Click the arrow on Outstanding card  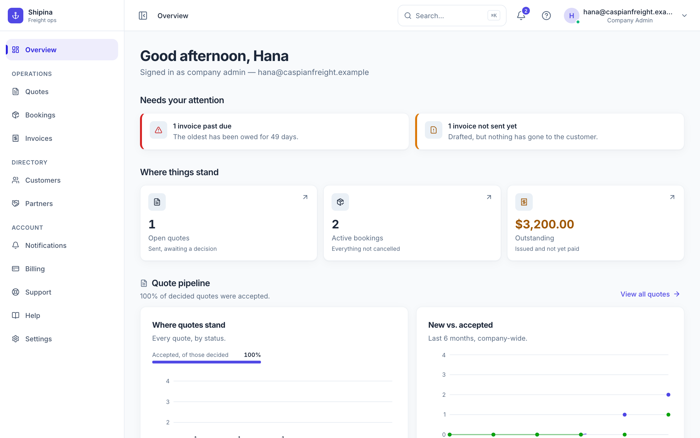tap(672, 197)
